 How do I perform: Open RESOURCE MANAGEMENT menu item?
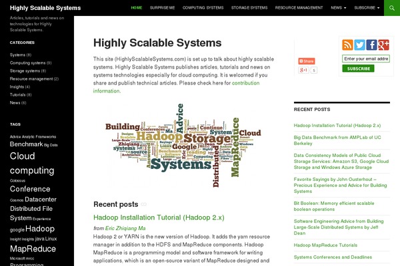point(299,8)
